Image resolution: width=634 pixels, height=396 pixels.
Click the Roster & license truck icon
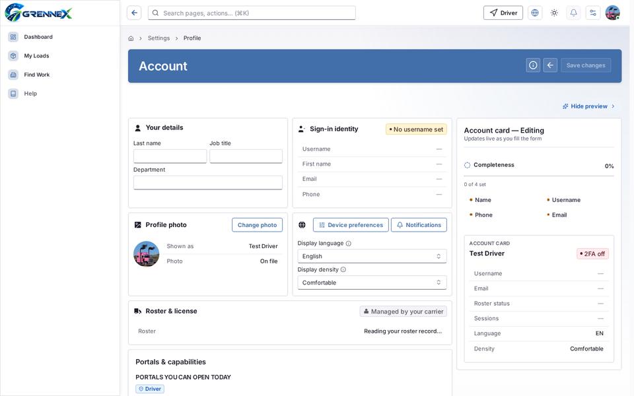pyautogui.click(x=137, y=311)
